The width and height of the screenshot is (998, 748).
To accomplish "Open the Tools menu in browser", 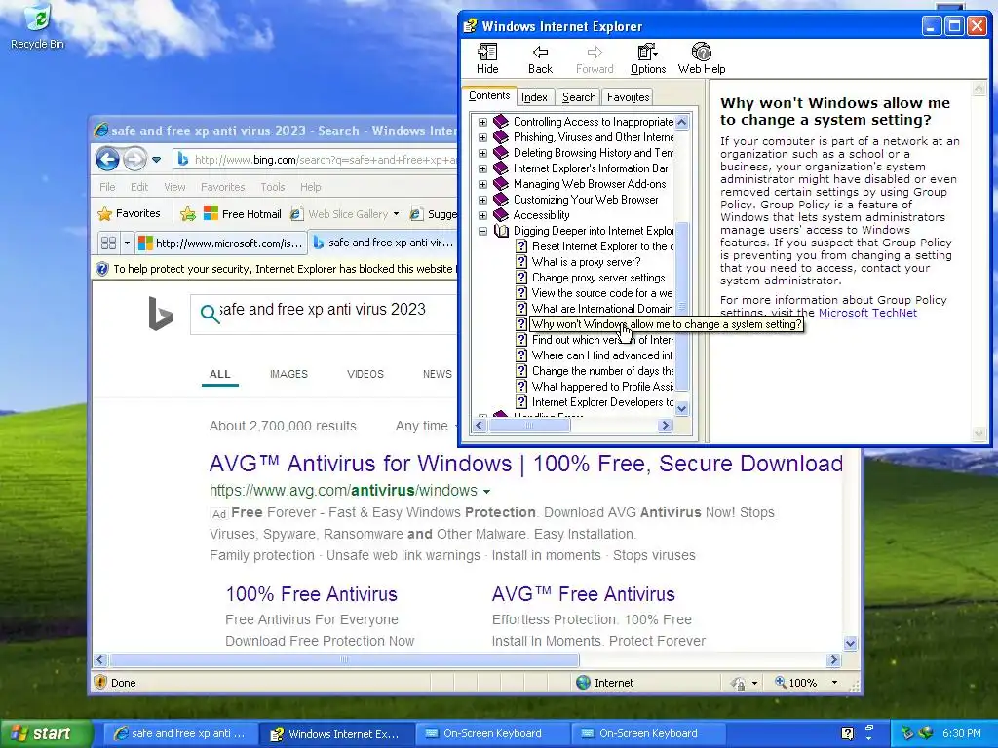I will click(273, 187).
